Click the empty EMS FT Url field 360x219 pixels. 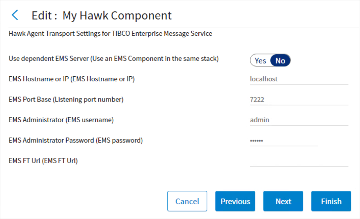pos(299,161)
